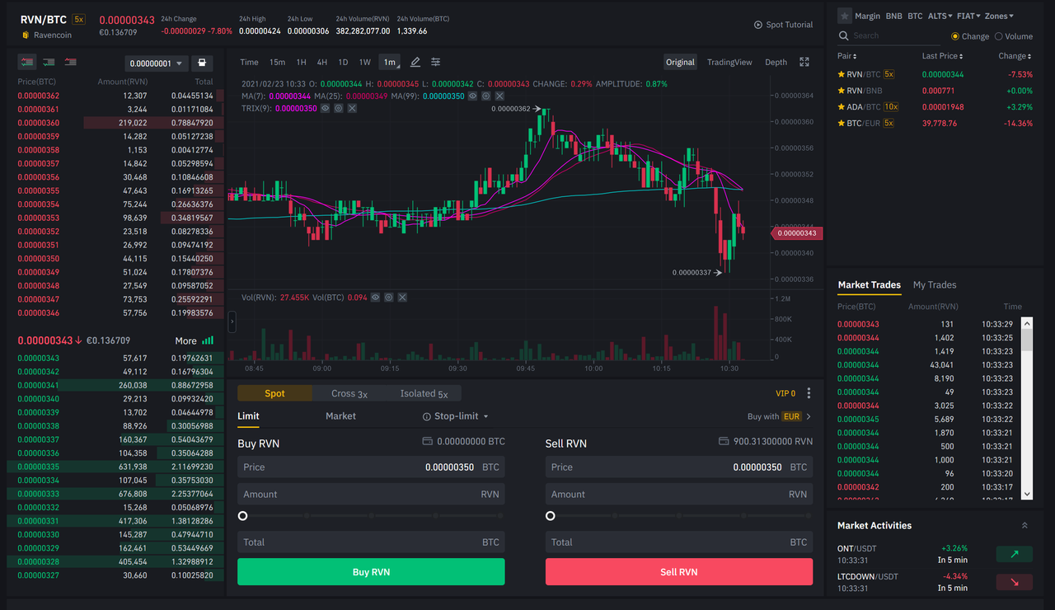The width and height of the screenshot is (1055, 610).
Task: Expand the ALTS market dropdown
Action: click(x=940, y=16)
